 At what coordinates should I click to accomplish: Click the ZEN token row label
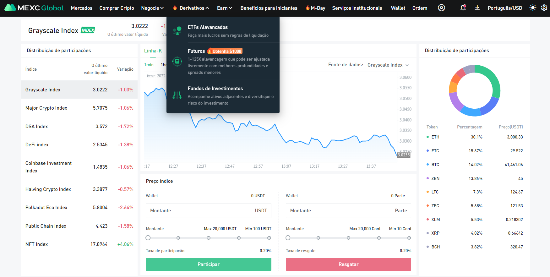435,178
